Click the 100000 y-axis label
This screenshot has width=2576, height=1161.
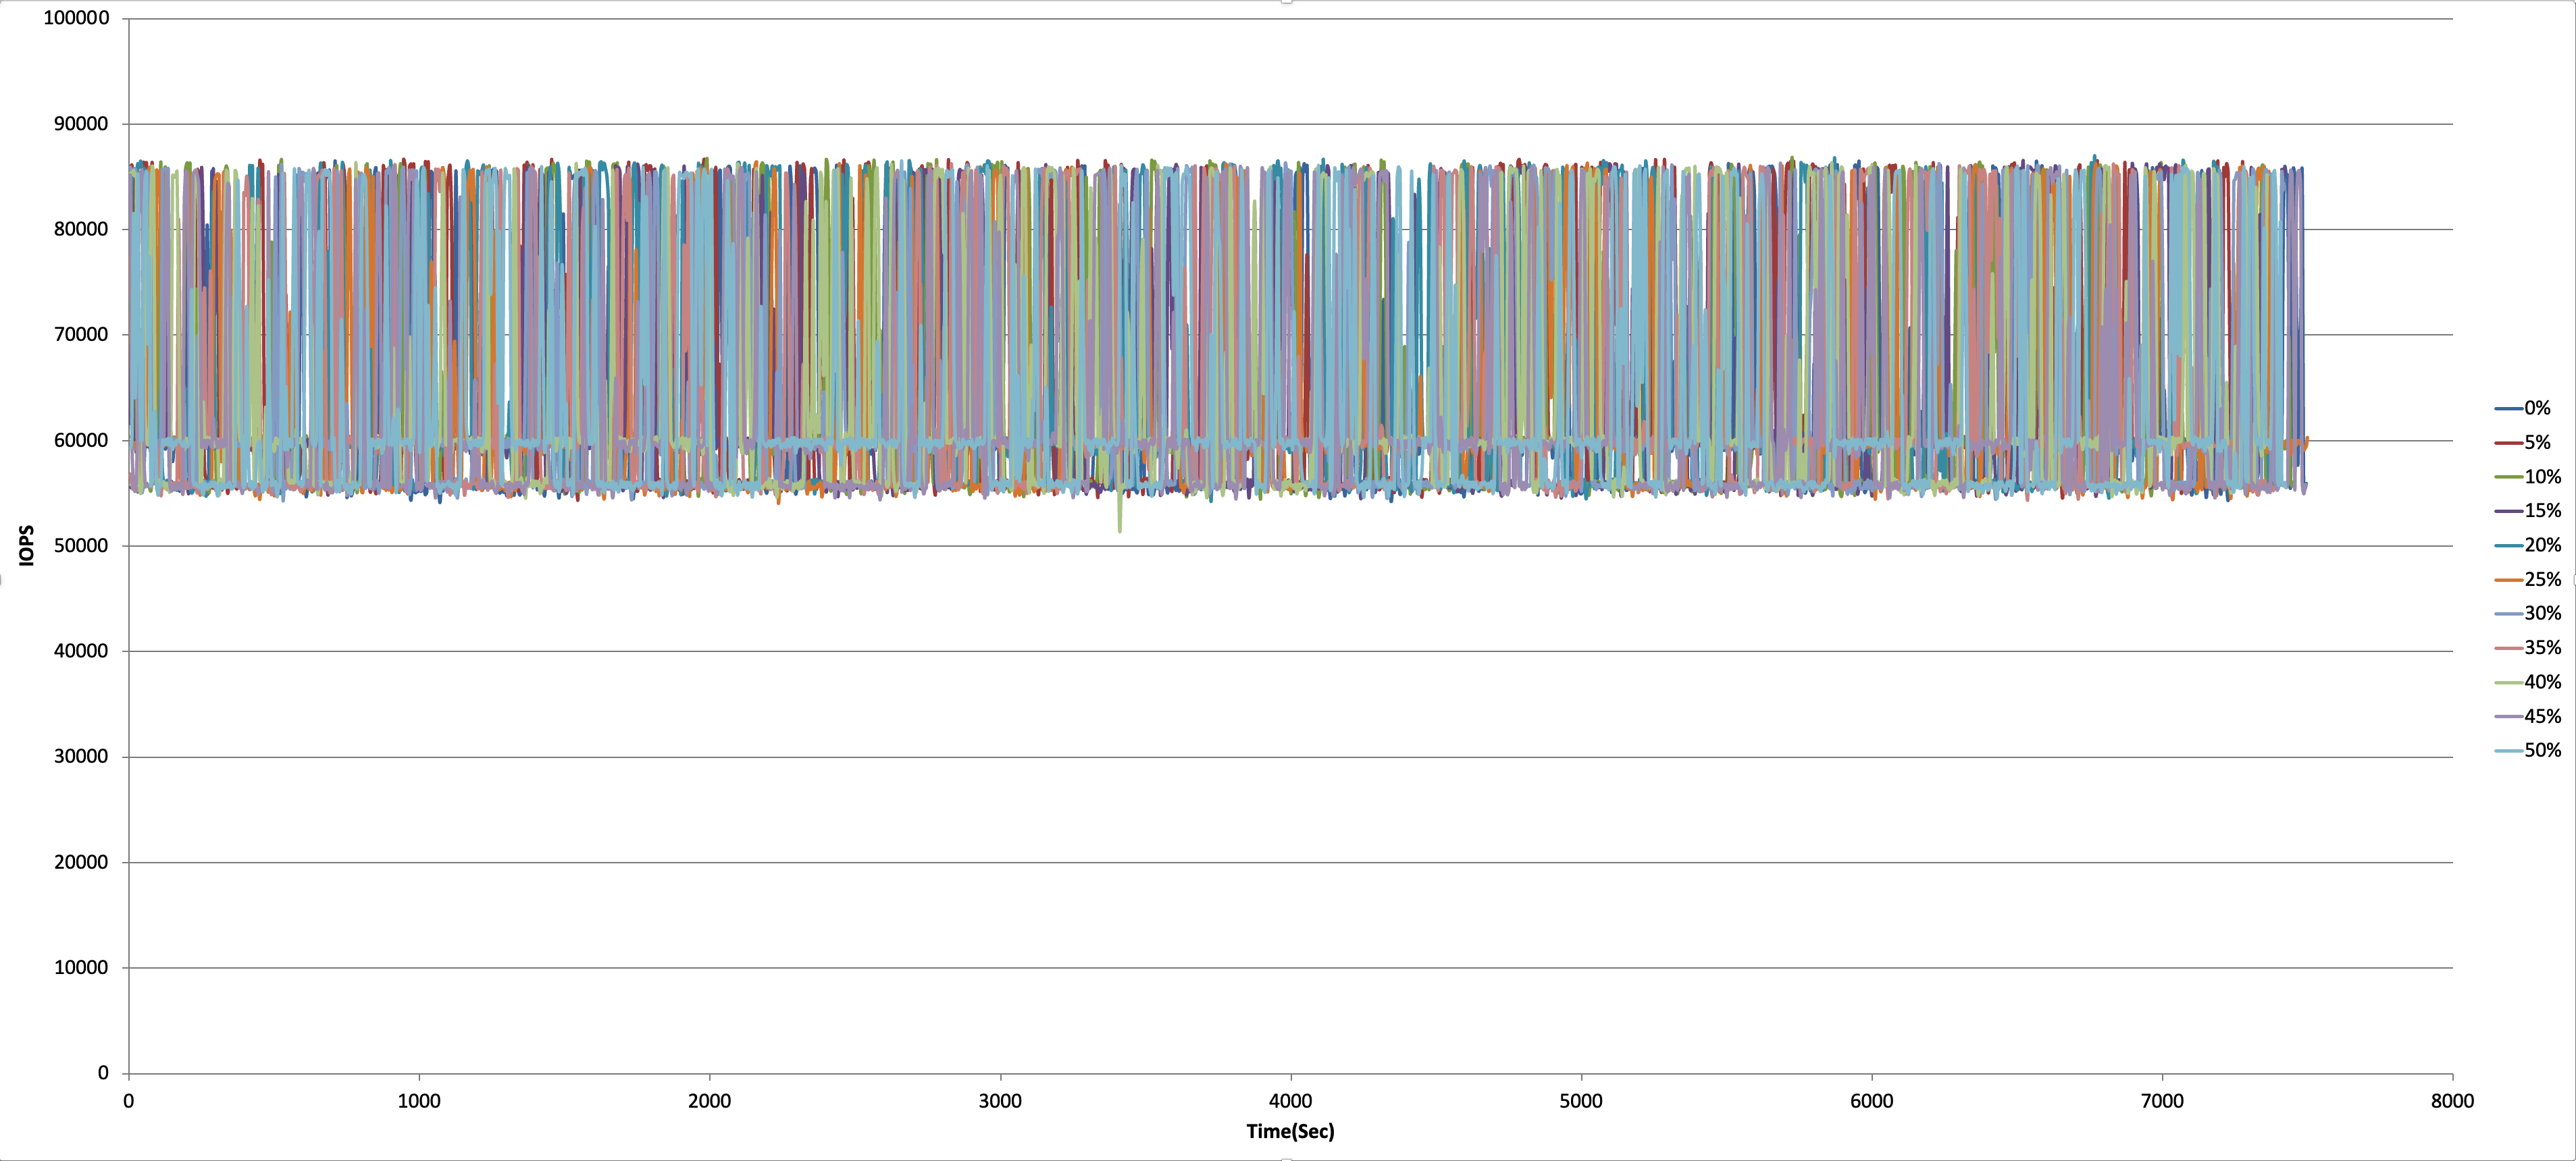[x=76, y=18]
